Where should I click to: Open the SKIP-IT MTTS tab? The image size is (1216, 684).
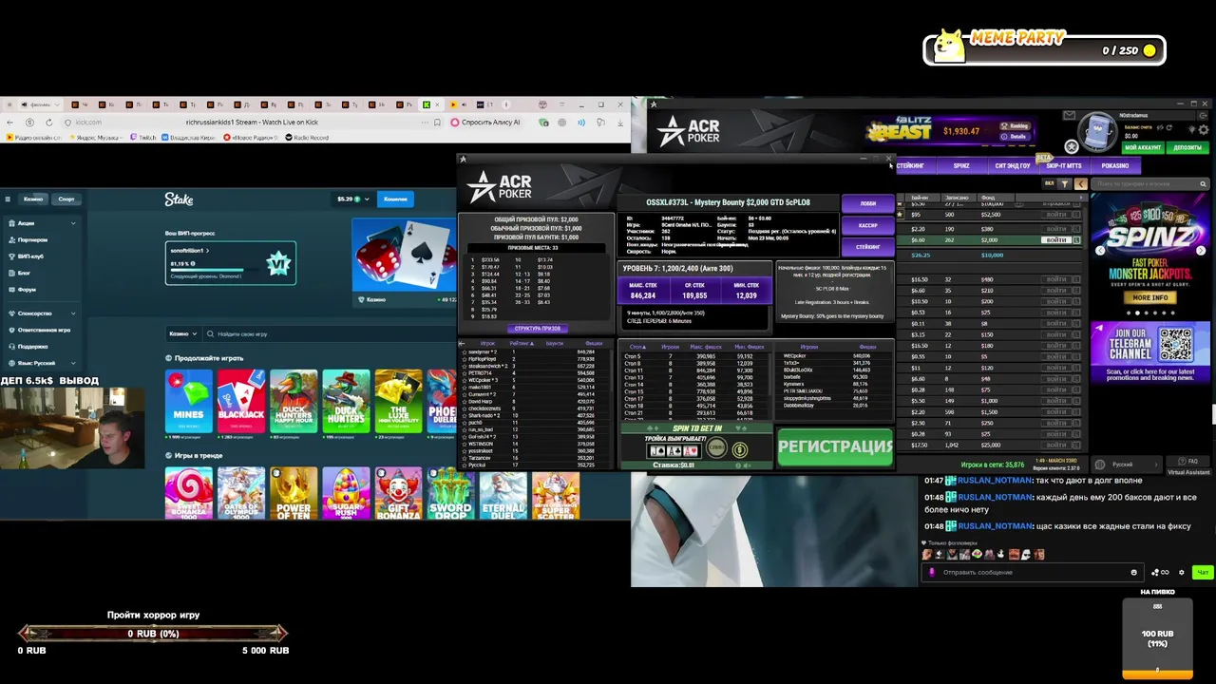pyautogui.click(x=1064, y=165)
